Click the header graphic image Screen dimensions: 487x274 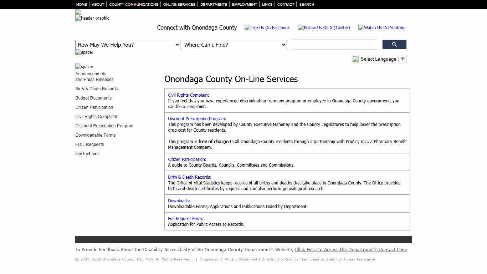(92, 18)
